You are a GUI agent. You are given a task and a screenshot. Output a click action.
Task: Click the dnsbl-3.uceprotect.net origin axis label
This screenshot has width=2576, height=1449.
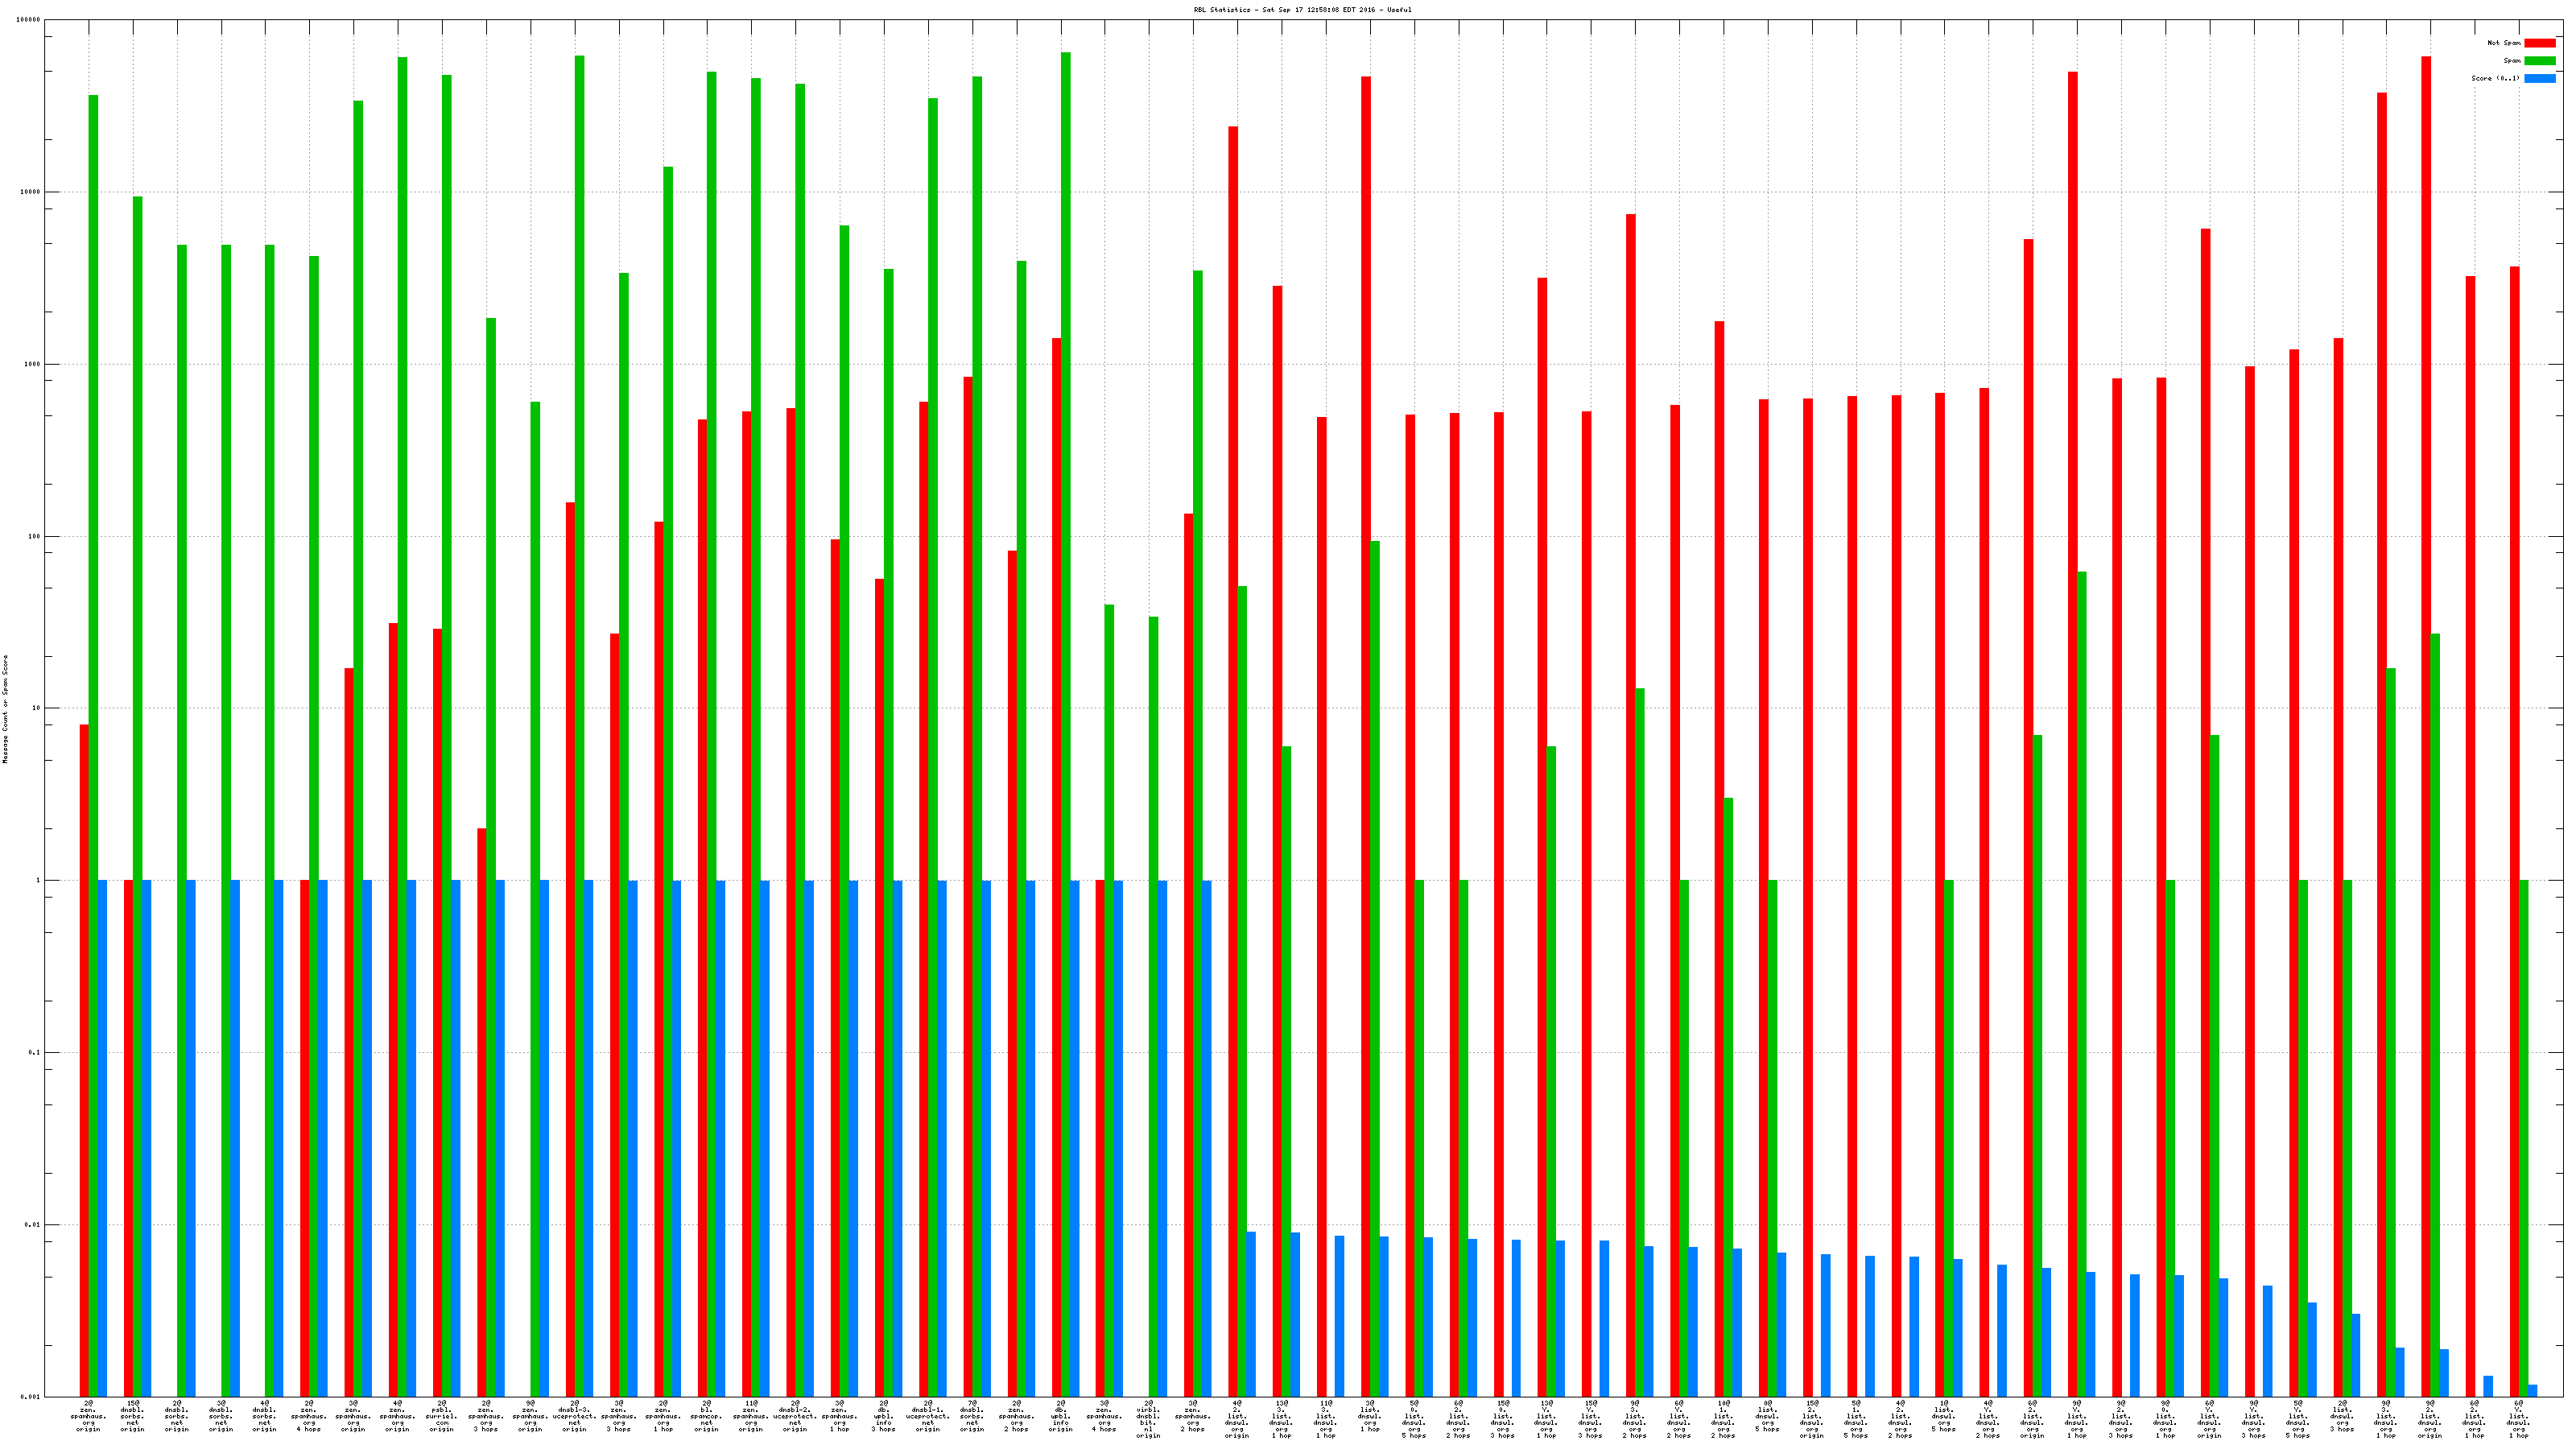pos(574,1417)
